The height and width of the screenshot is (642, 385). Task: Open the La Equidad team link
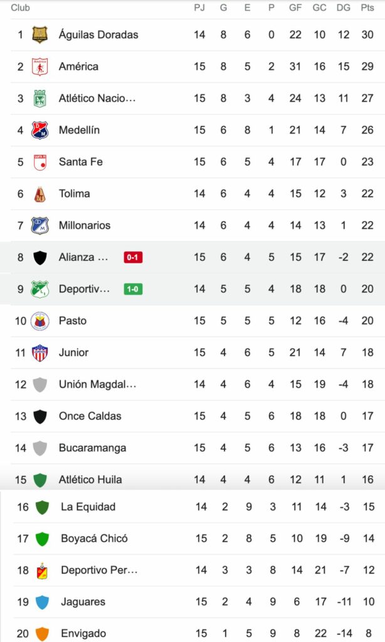click(x=88, y=507)
